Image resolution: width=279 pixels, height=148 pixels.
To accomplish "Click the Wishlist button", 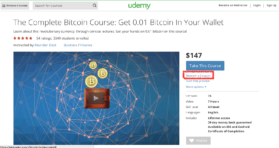I will (198, 141).
